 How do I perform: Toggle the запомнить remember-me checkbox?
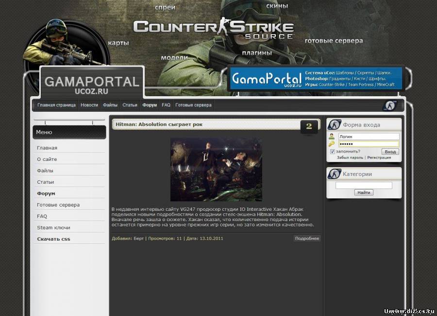332,152
